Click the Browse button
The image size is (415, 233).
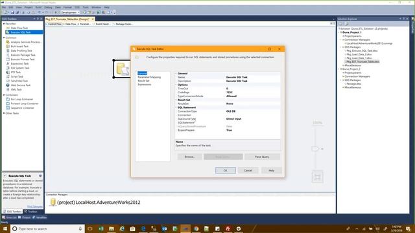click(189, 157)
